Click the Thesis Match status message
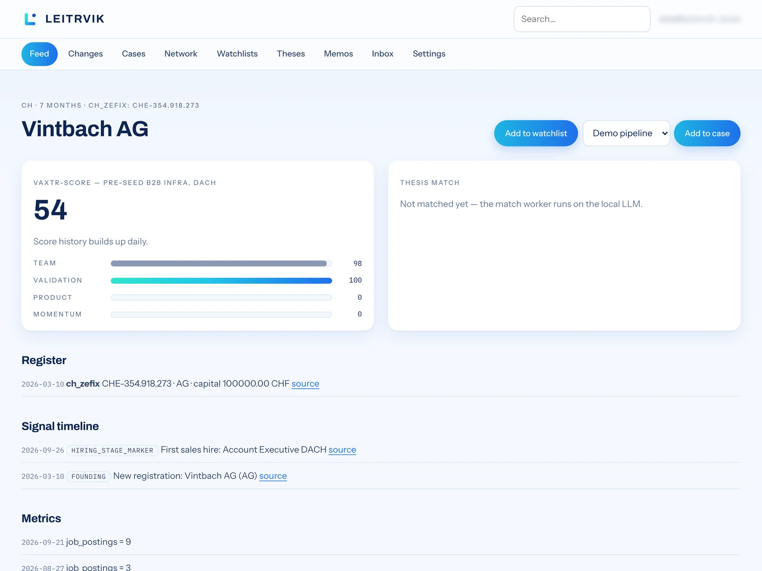The image size is (762, 571). point(521,204)
